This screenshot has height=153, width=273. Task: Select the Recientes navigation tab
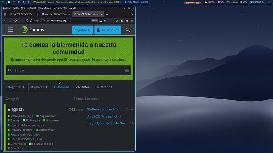82,87
